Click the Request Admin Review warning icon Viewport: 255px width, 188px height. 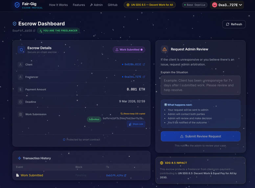pos(165,49)
